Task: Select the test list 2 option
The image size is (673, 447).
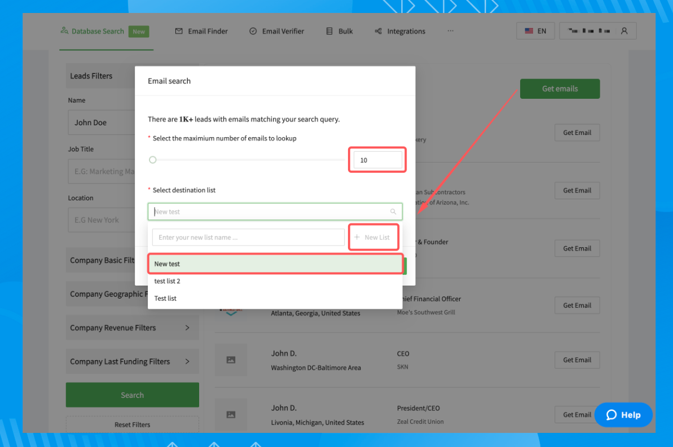Action: click(275, 281)
